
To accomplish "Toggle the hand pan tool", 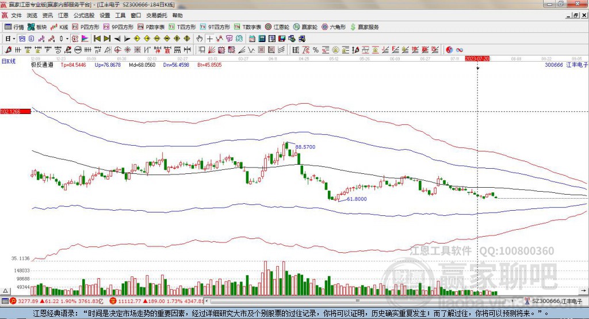I will (x=200, y=39).
